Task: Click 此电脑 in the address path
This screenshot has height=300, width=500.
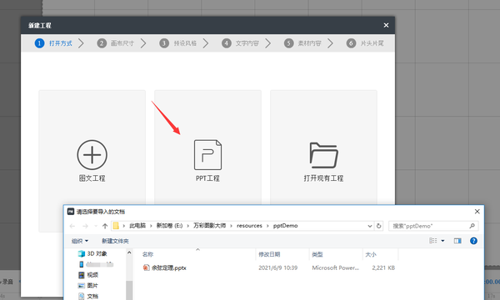Action: [137, 226]
